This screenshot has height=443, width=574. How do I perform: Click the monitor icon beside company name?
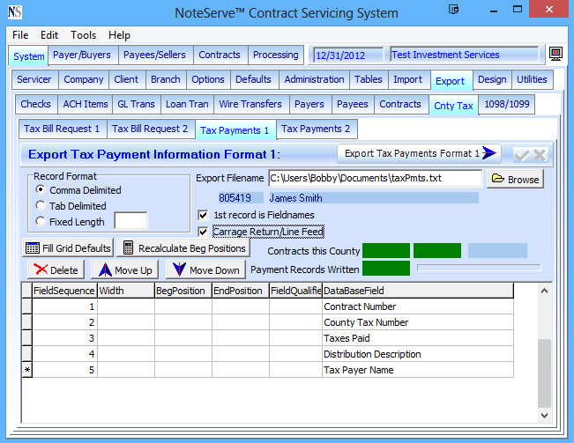(555, 55)
